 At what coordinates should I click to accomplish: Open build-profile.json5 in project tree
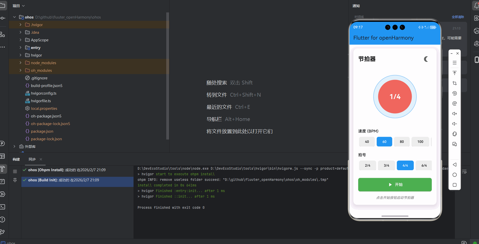[47, 85]
